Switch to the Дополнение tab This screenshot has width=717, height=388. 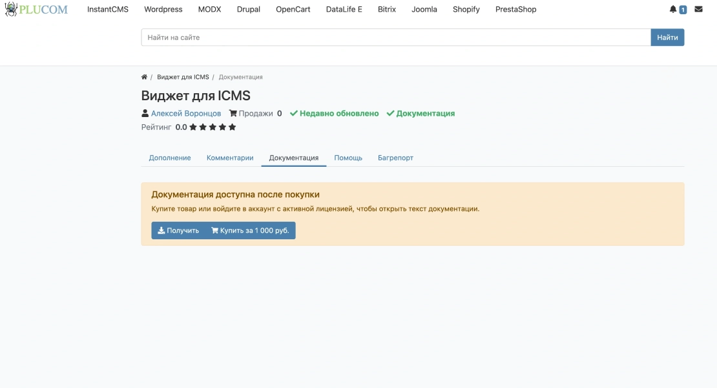tap(170, 158)
